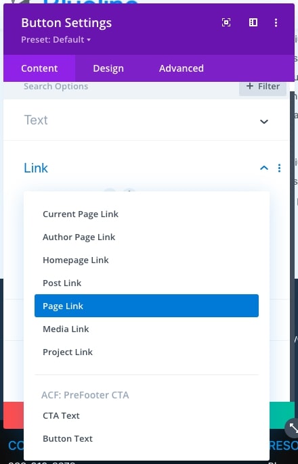Viewport: 298px width, 464px height.
Task: Click the snap-to-sidebar layout icon
Action: point(253,22)
